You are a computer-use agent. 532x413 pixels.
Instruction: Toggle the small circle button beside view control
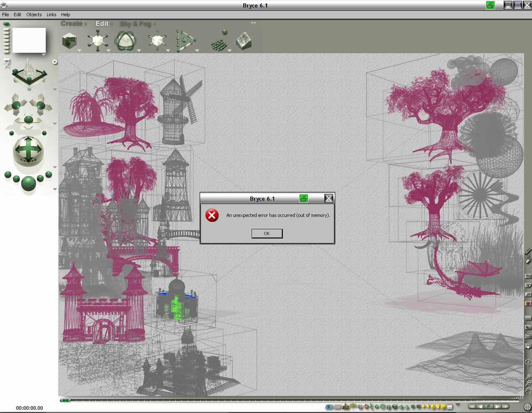pos(55,62)
